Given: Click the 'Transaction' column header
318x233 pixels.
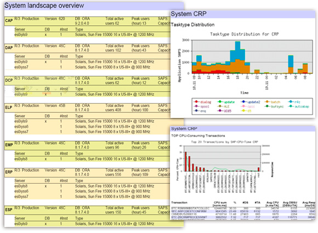Looking at the screenshot, I should tap(179, 203).
